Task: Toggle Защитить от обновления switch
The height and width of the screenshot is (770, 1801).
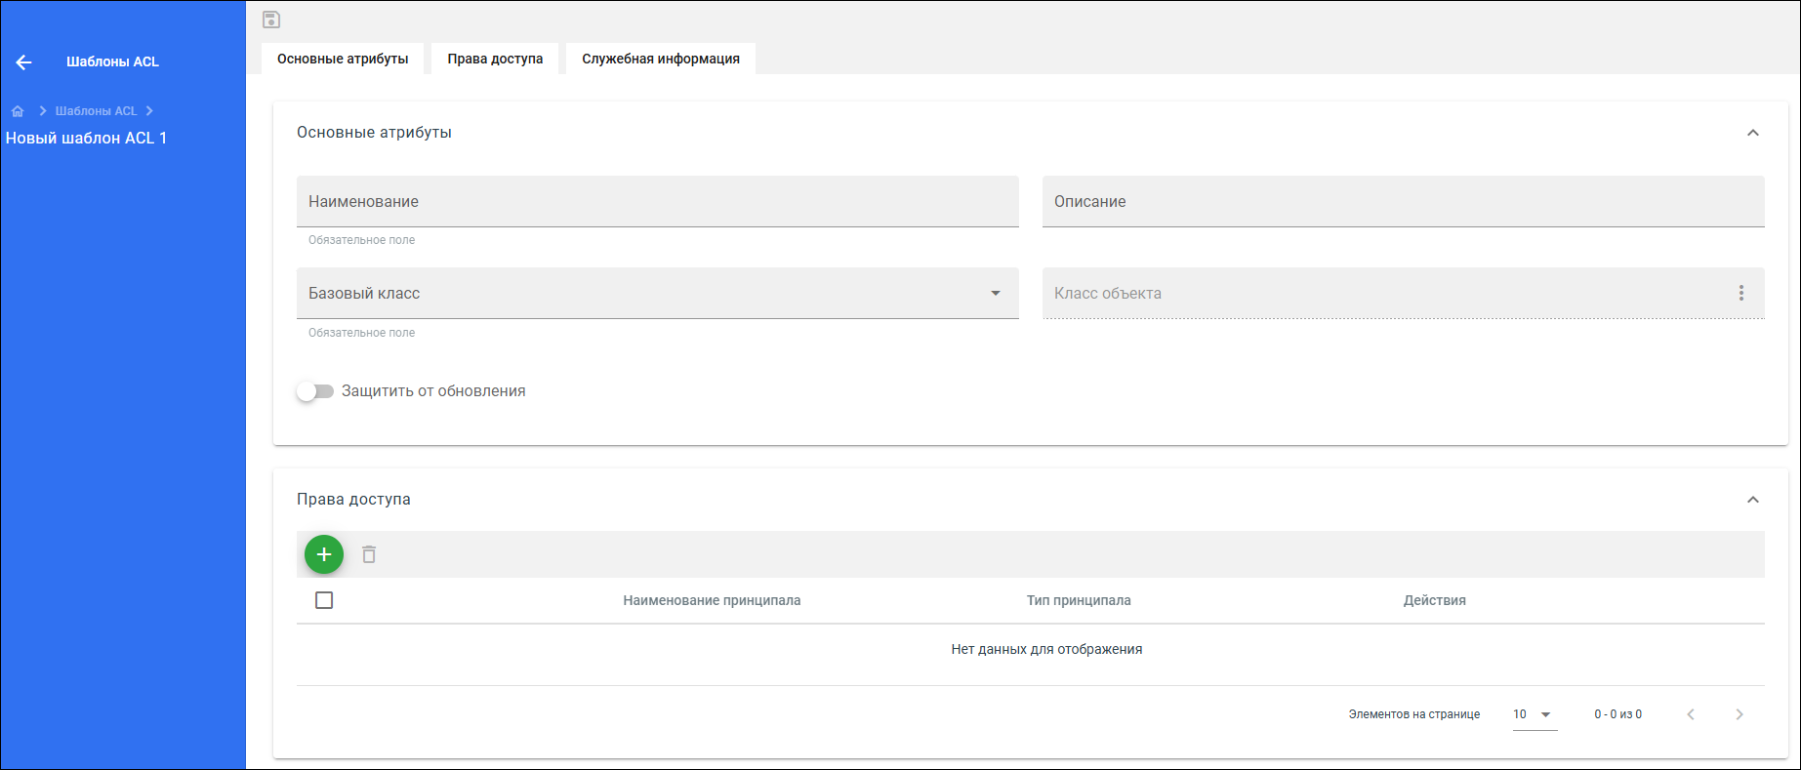Action: click(x=315, y=391)
